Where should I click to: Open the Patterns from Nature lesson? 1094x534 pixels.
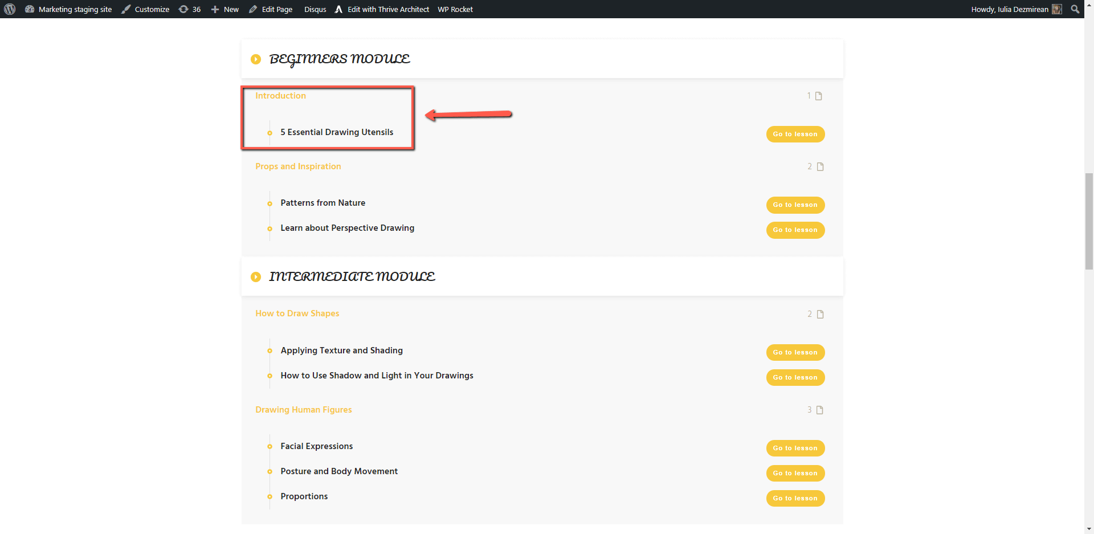click(x=323, y=203)
